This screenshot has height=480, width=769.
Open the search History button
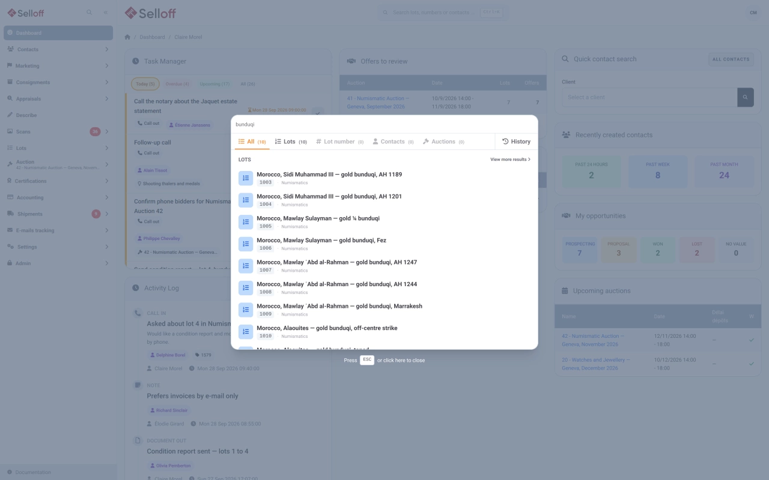tap(516, 142)
